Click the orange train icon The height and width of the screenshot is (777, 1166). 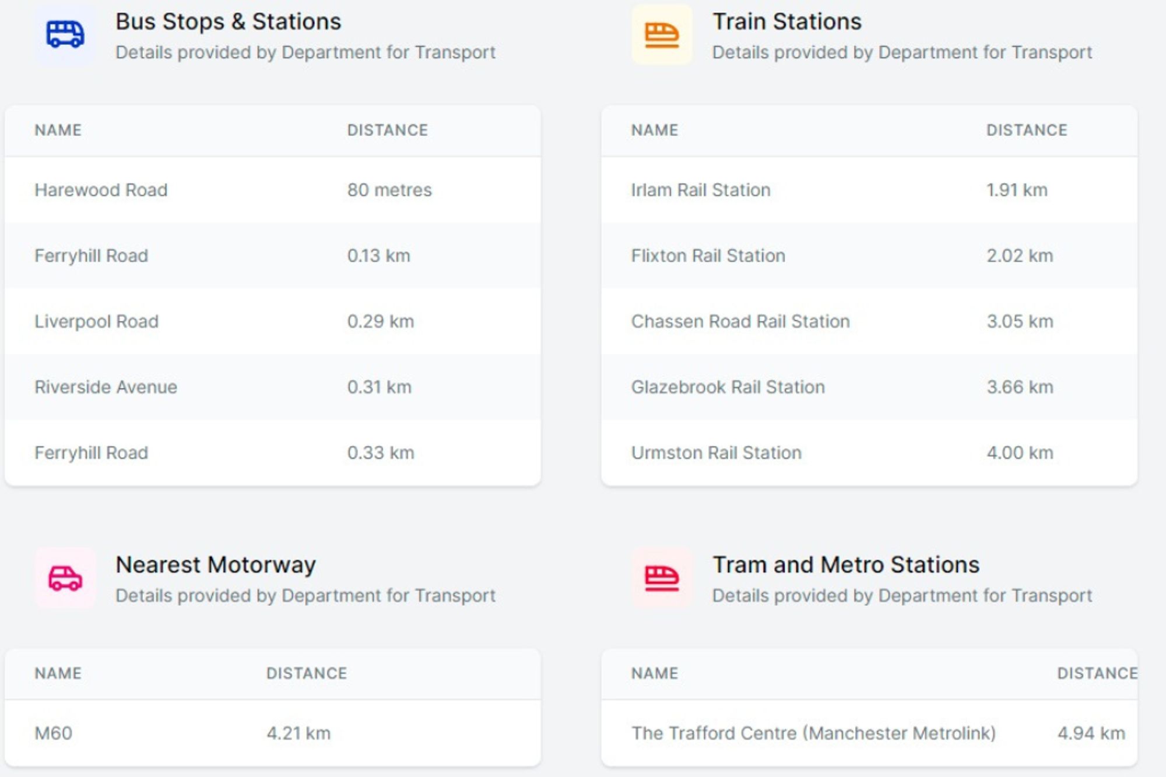tap(662, 34)
